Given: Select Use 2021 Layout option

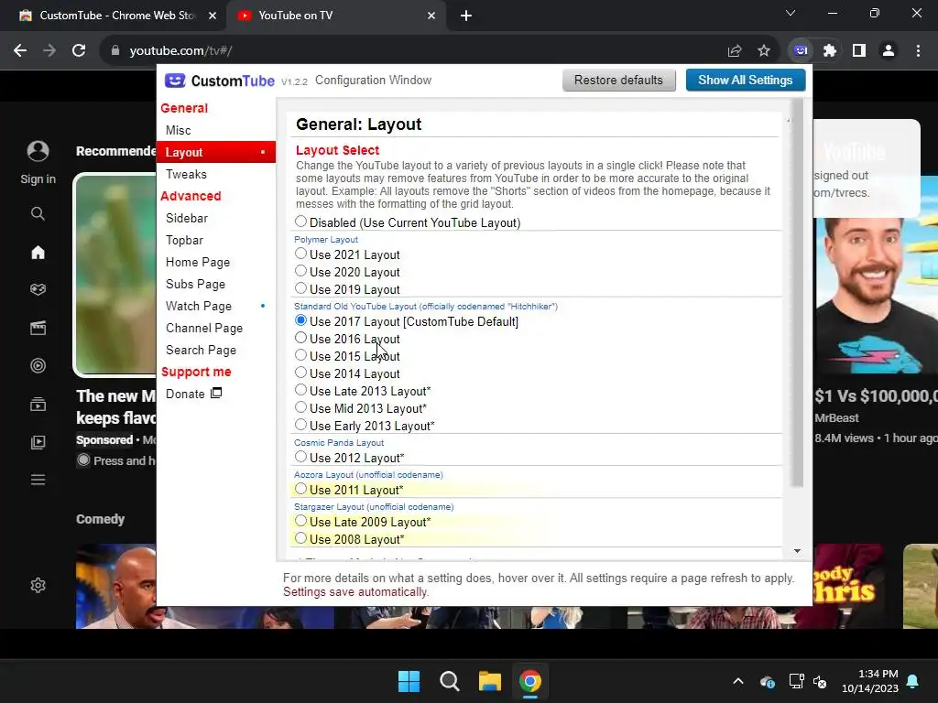Looking at the screenshot, I should [300, 254].
